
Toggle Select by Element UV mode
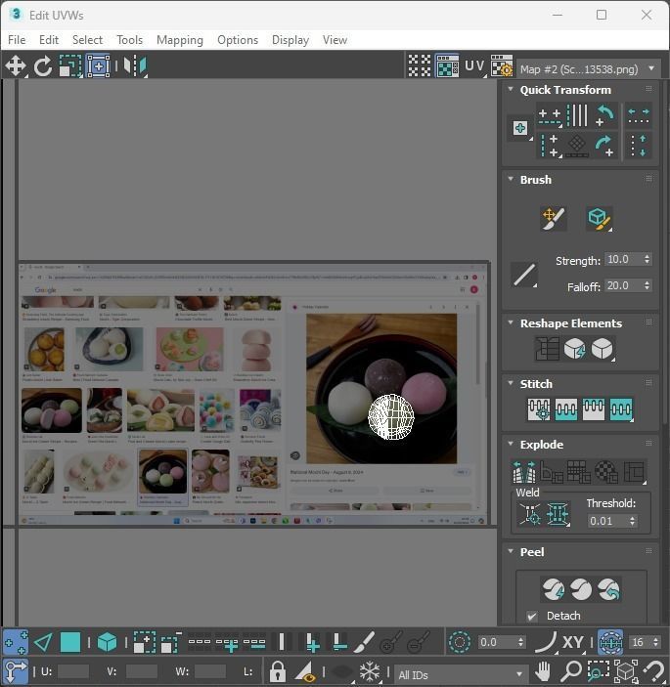point(107,643)
